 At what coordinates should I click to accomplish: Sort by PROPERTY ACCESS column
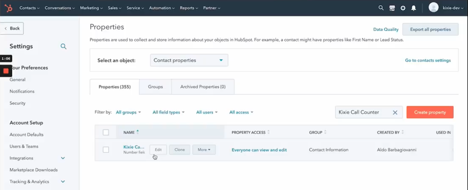pyautogui.click(x=268, y=132)
